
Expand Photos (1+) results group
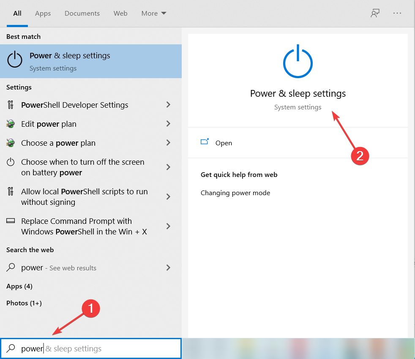(24, 303)
